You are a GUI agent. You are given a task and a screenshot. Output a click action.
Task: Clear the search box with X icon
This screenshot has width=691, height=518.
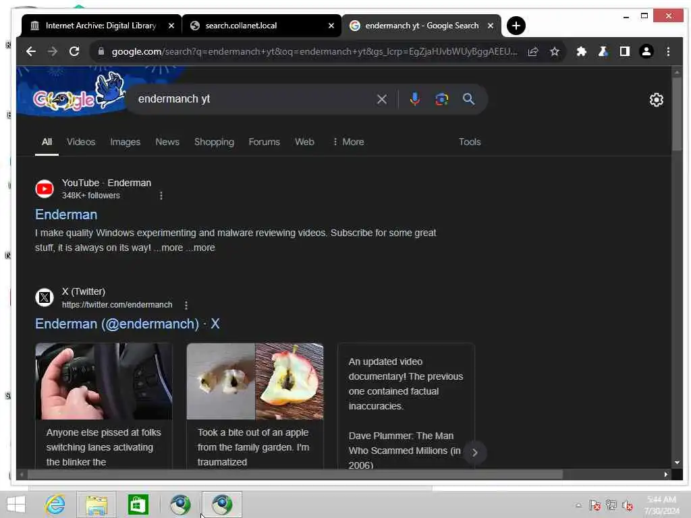pyautogui.click(x=382, y=99)
